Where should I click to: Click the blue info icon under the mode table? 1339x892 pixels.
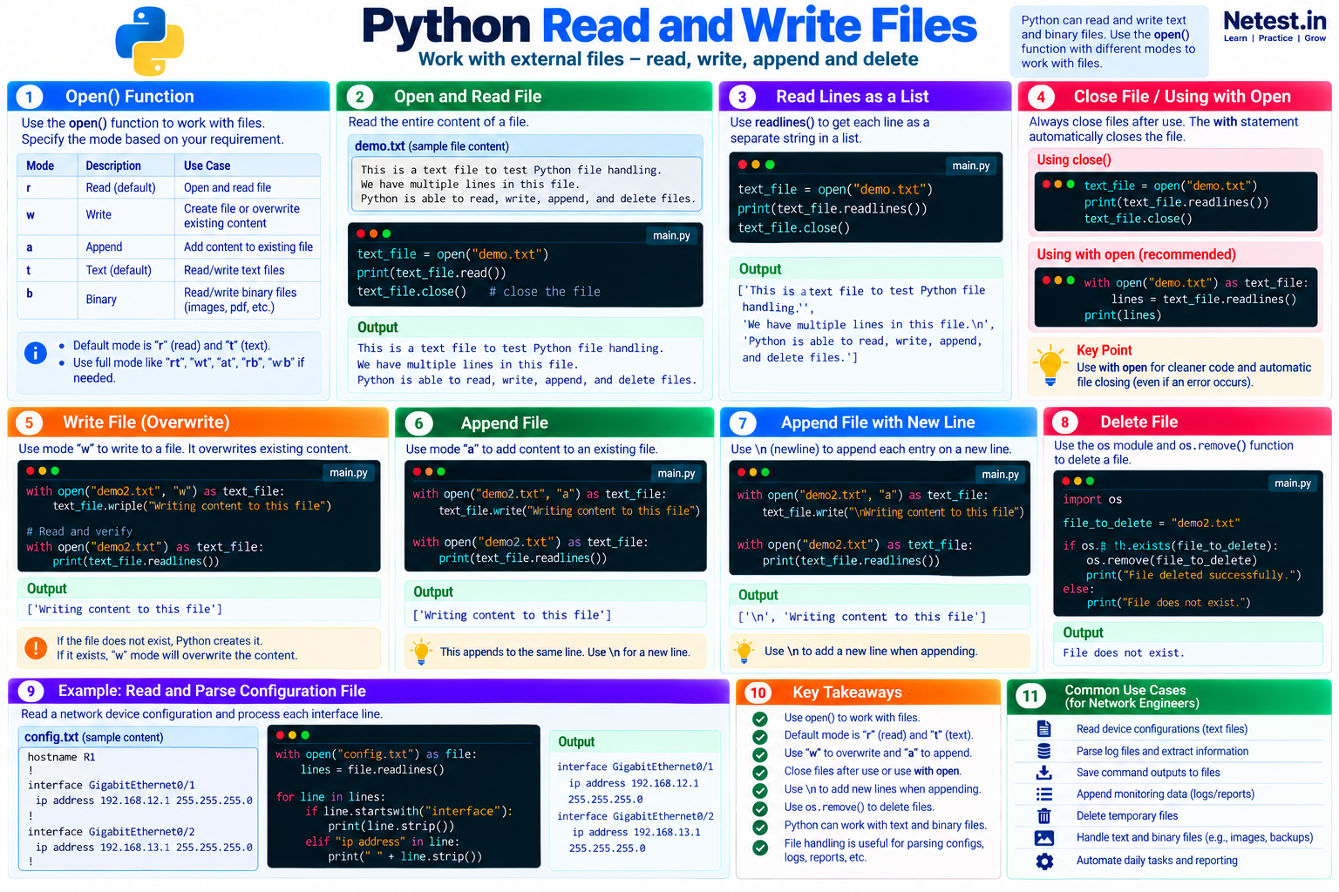click(x=36, y=353)
